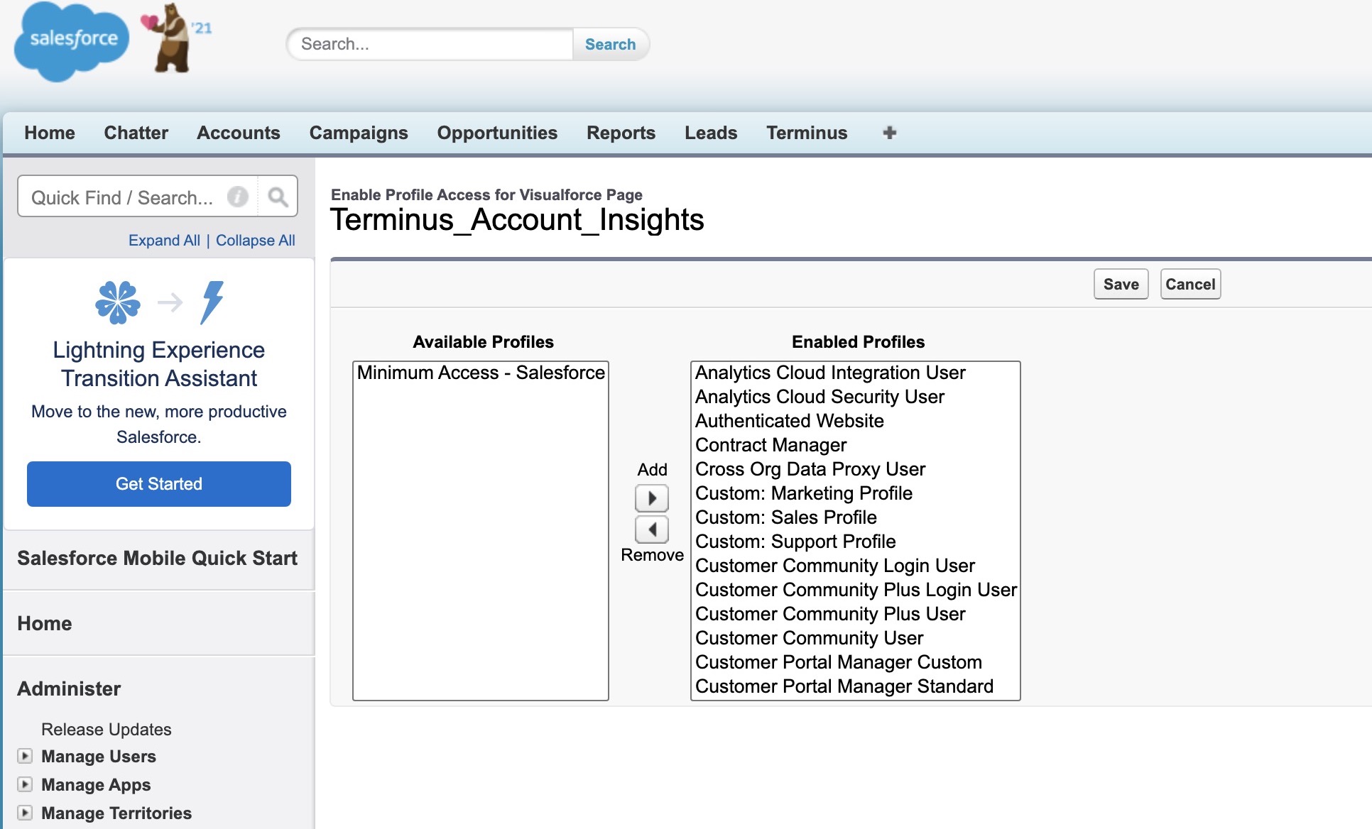Click Salesforce Mobile Quick Start section
This screenshot has width=1372, height=829.
pos(158,558)
